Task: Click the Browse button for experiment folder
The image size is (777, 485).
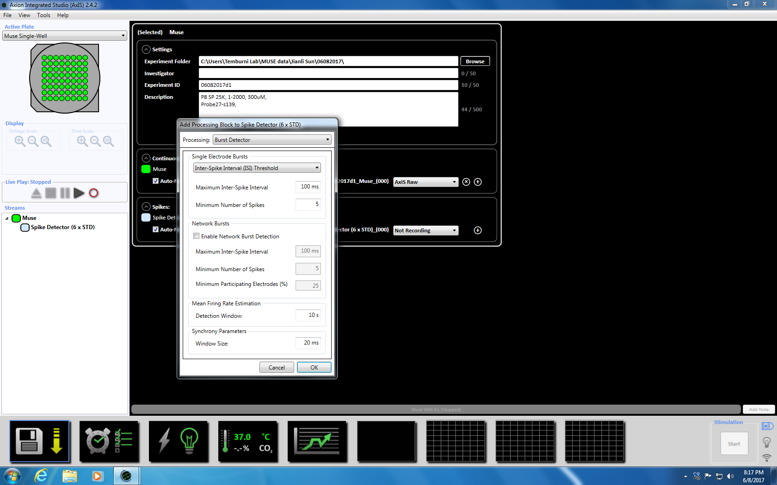Action: pyautogui.click(x=475, y=61)
